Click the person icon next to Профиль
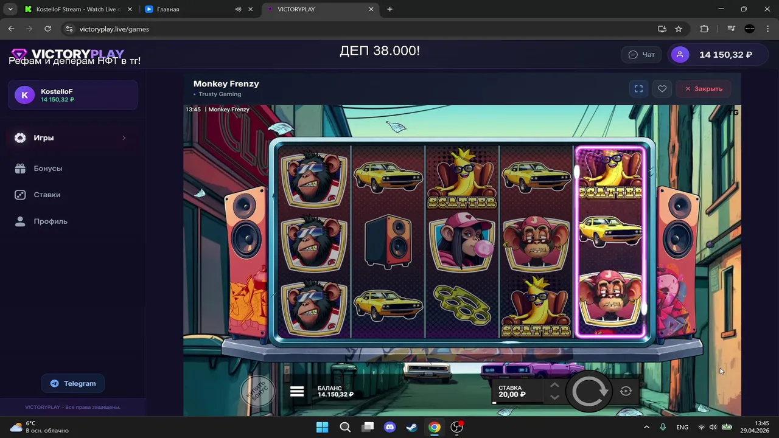 coord(20,221)
